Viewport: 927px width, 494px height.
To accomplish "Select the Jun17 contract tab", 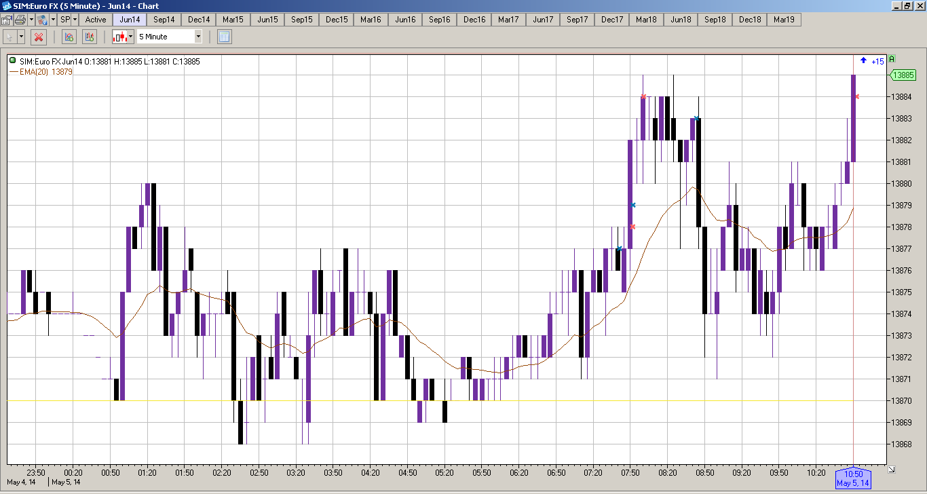I will point(543,20).
